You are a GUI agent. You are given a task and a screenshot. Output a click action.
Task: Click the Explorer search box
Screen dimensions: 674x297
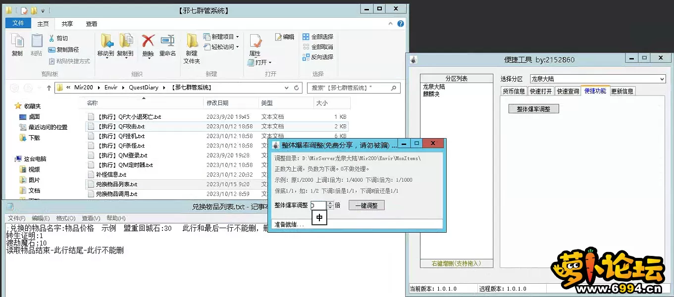click(353, 88)
